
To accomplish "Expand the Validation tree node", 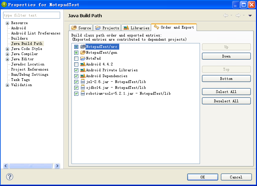I will [7, 85].
